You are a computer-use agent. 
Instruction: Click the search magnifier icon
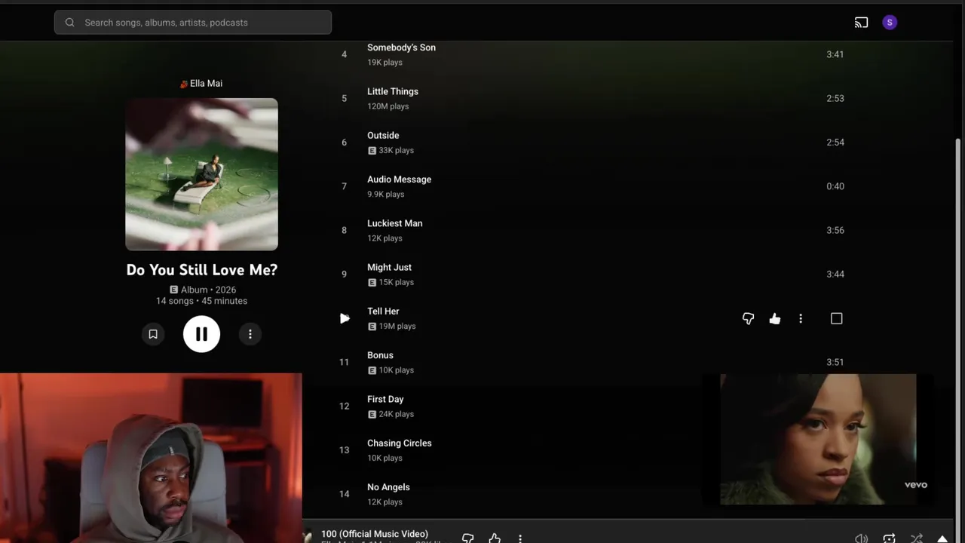[69, 23]
